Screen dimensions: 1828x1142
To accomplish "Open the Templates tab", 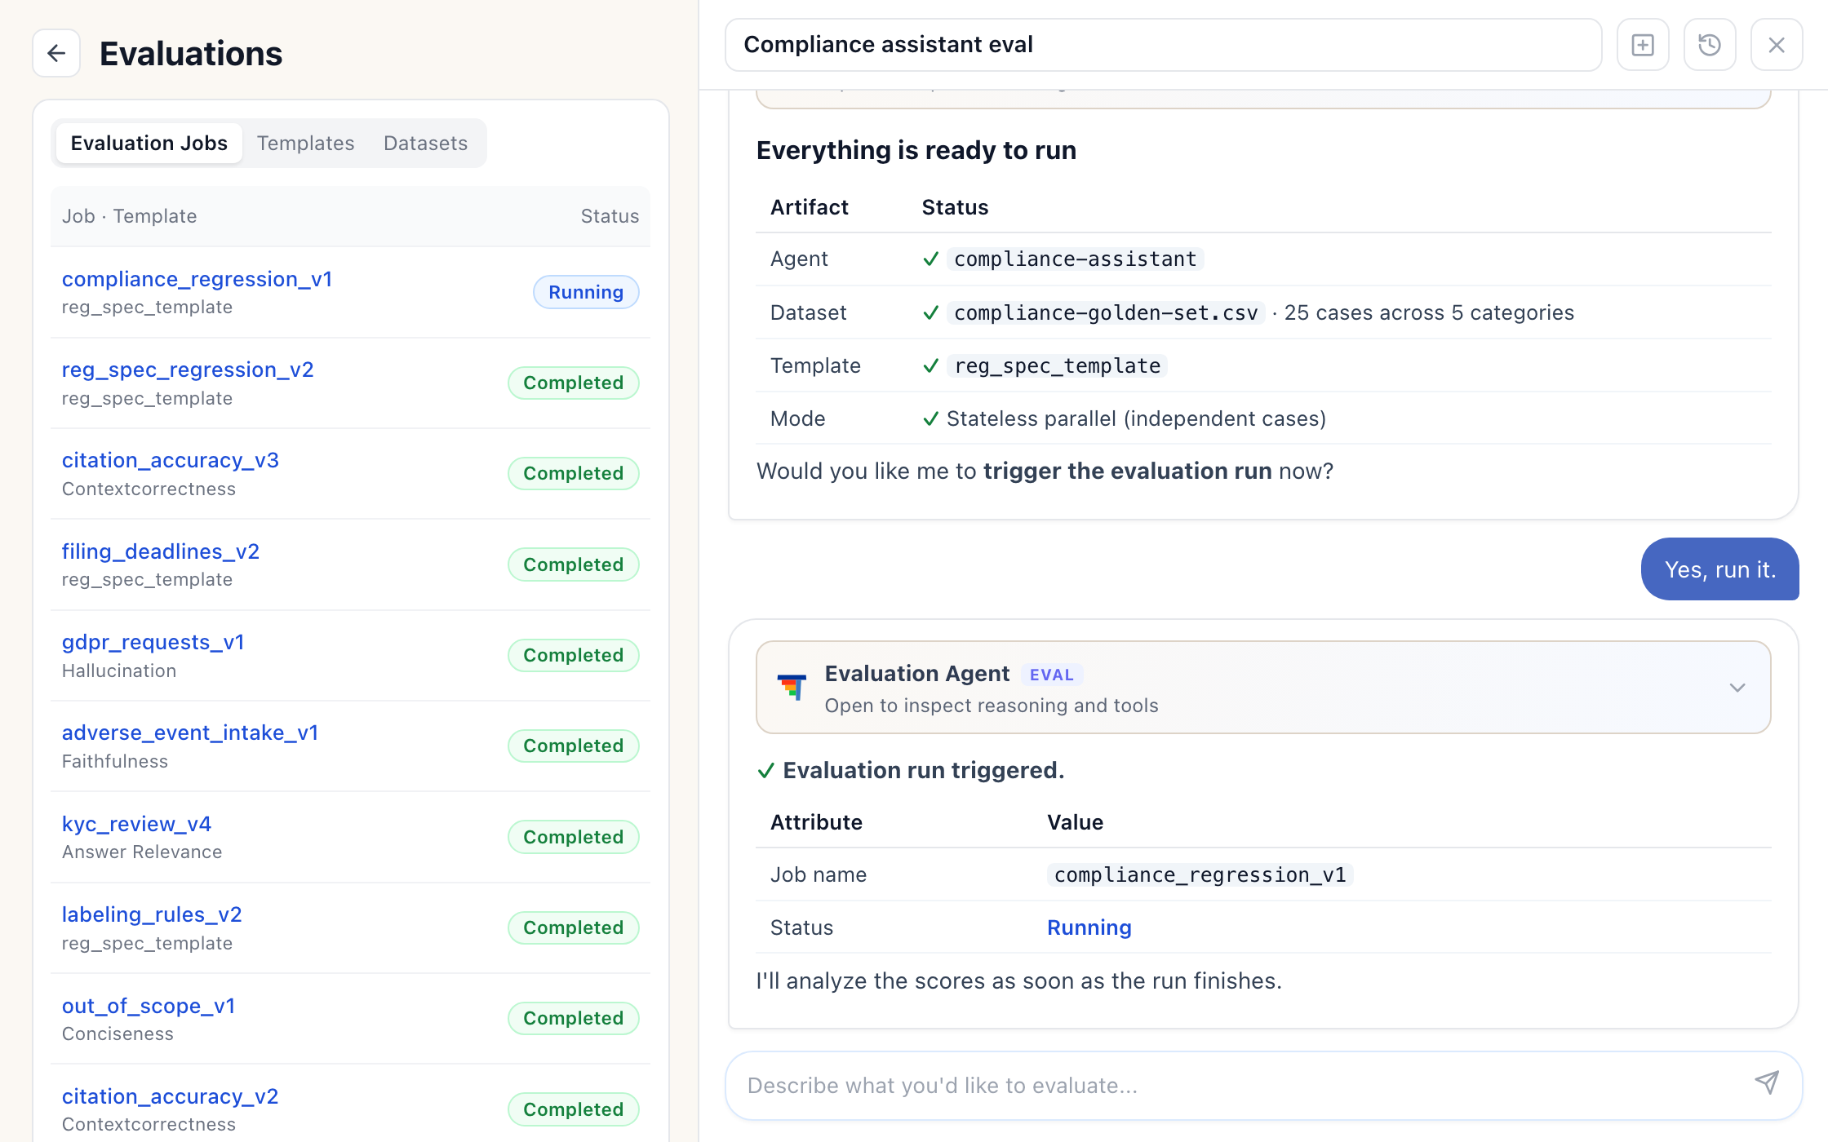I will click(x=306, y=143).
